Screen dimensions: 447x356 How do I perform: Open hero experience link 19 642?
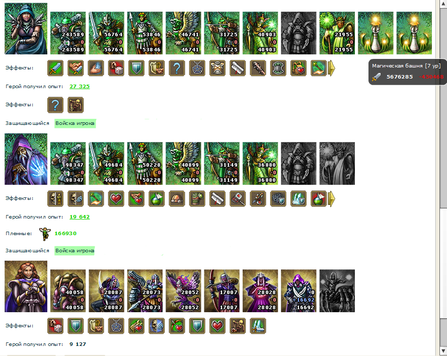click(x=80, y=217)
